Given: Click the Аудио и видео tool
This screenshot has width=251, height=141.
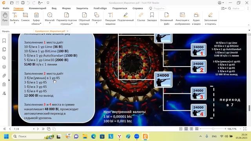Looking at the screenshot, I should 196,18.
